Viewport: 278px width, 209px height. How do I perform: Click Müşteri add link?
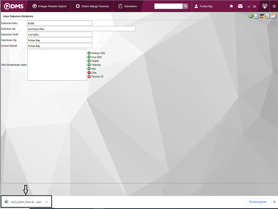pos(93,61)
